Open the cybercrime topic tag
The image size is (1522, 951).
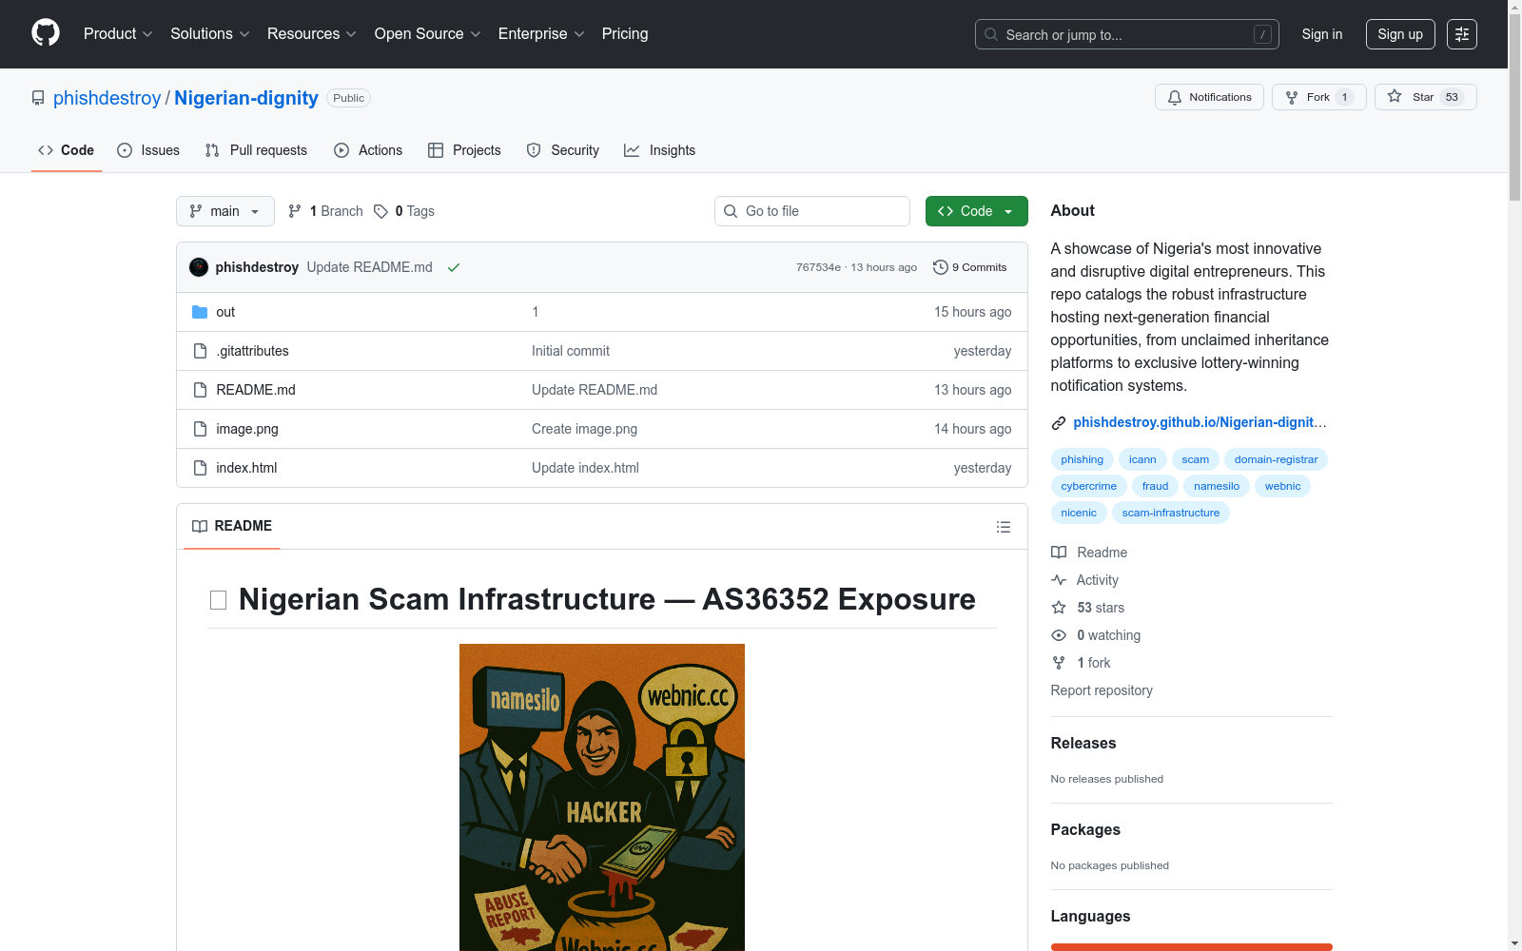tap(1089, 486)
